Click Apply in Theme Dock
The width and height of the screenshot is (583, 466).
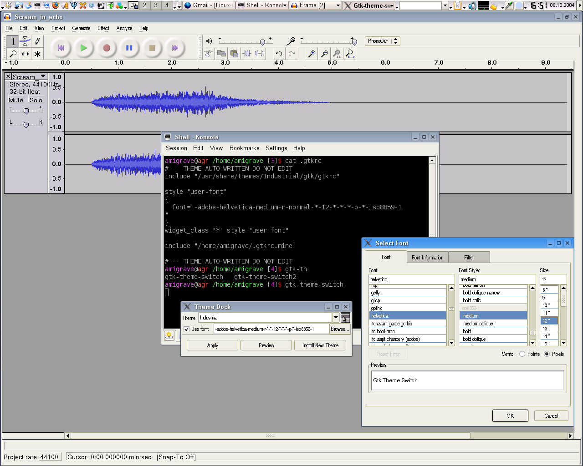pos(213,345)
